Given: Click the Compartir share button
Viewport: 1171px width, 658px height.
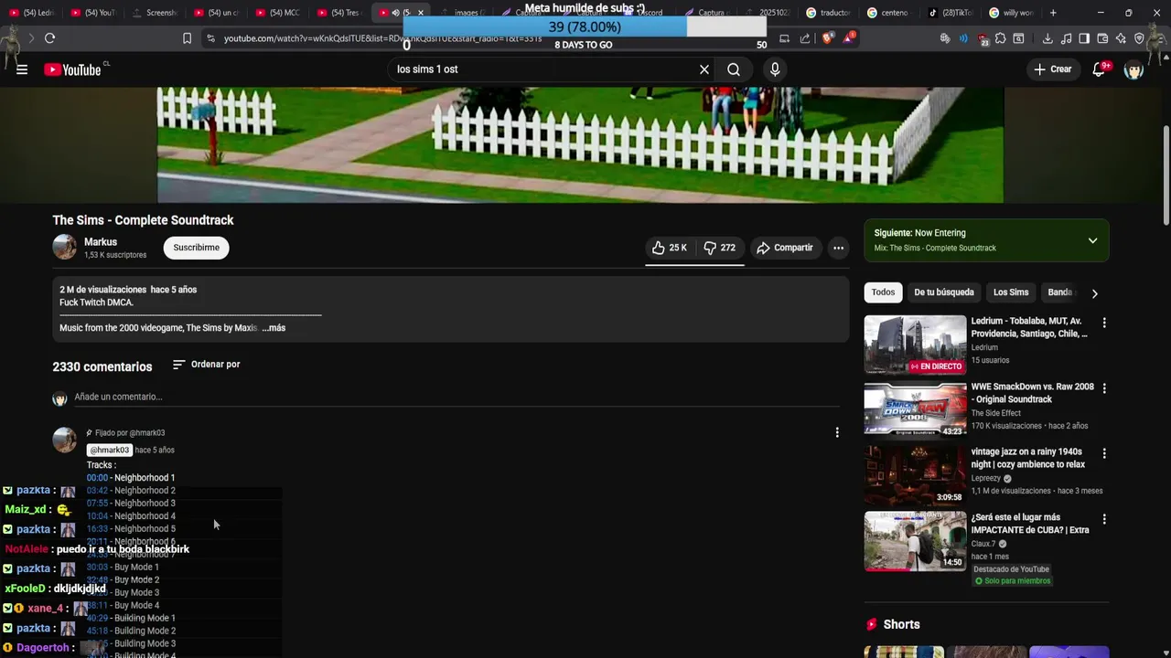Looking at the screenshot, I should click(x=784, y=248).
